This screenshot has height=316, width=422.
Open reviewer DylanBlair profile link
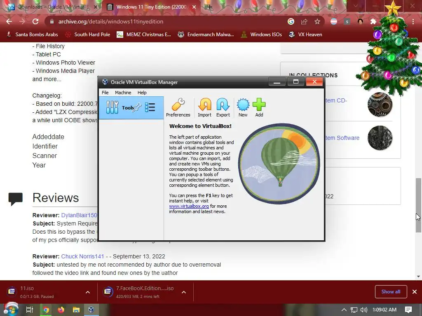pos(79,215)
